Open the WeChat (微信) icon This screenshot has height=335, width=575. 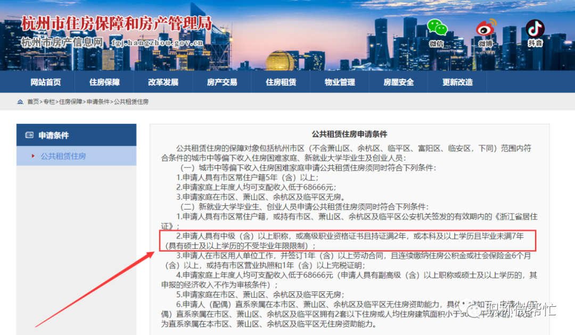point(437,28)
